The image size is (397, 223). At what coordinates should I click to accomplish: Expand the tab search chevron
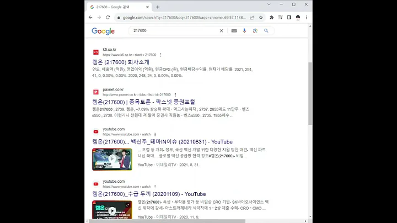[269, 4]
